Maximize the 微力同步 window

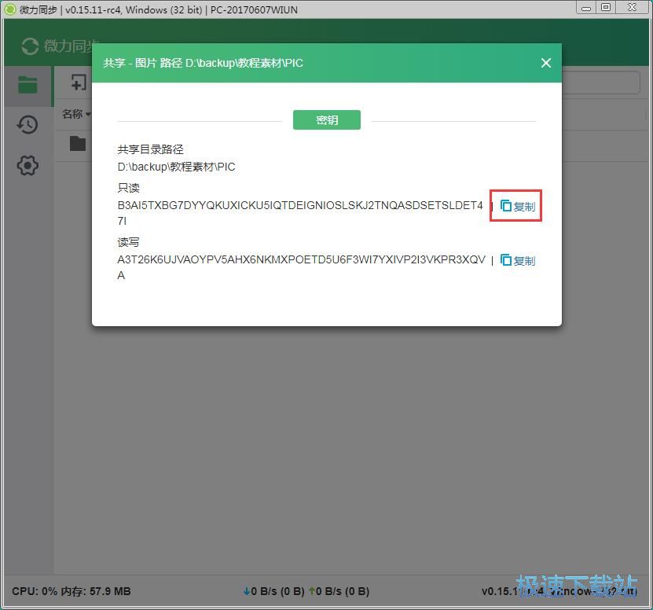[606, 8]
